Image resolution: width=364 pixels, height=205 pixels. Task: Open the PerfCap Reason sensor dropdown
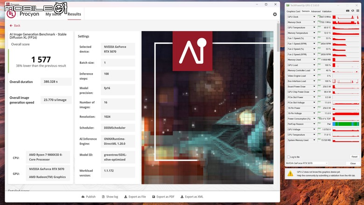(x=314, y=124)
